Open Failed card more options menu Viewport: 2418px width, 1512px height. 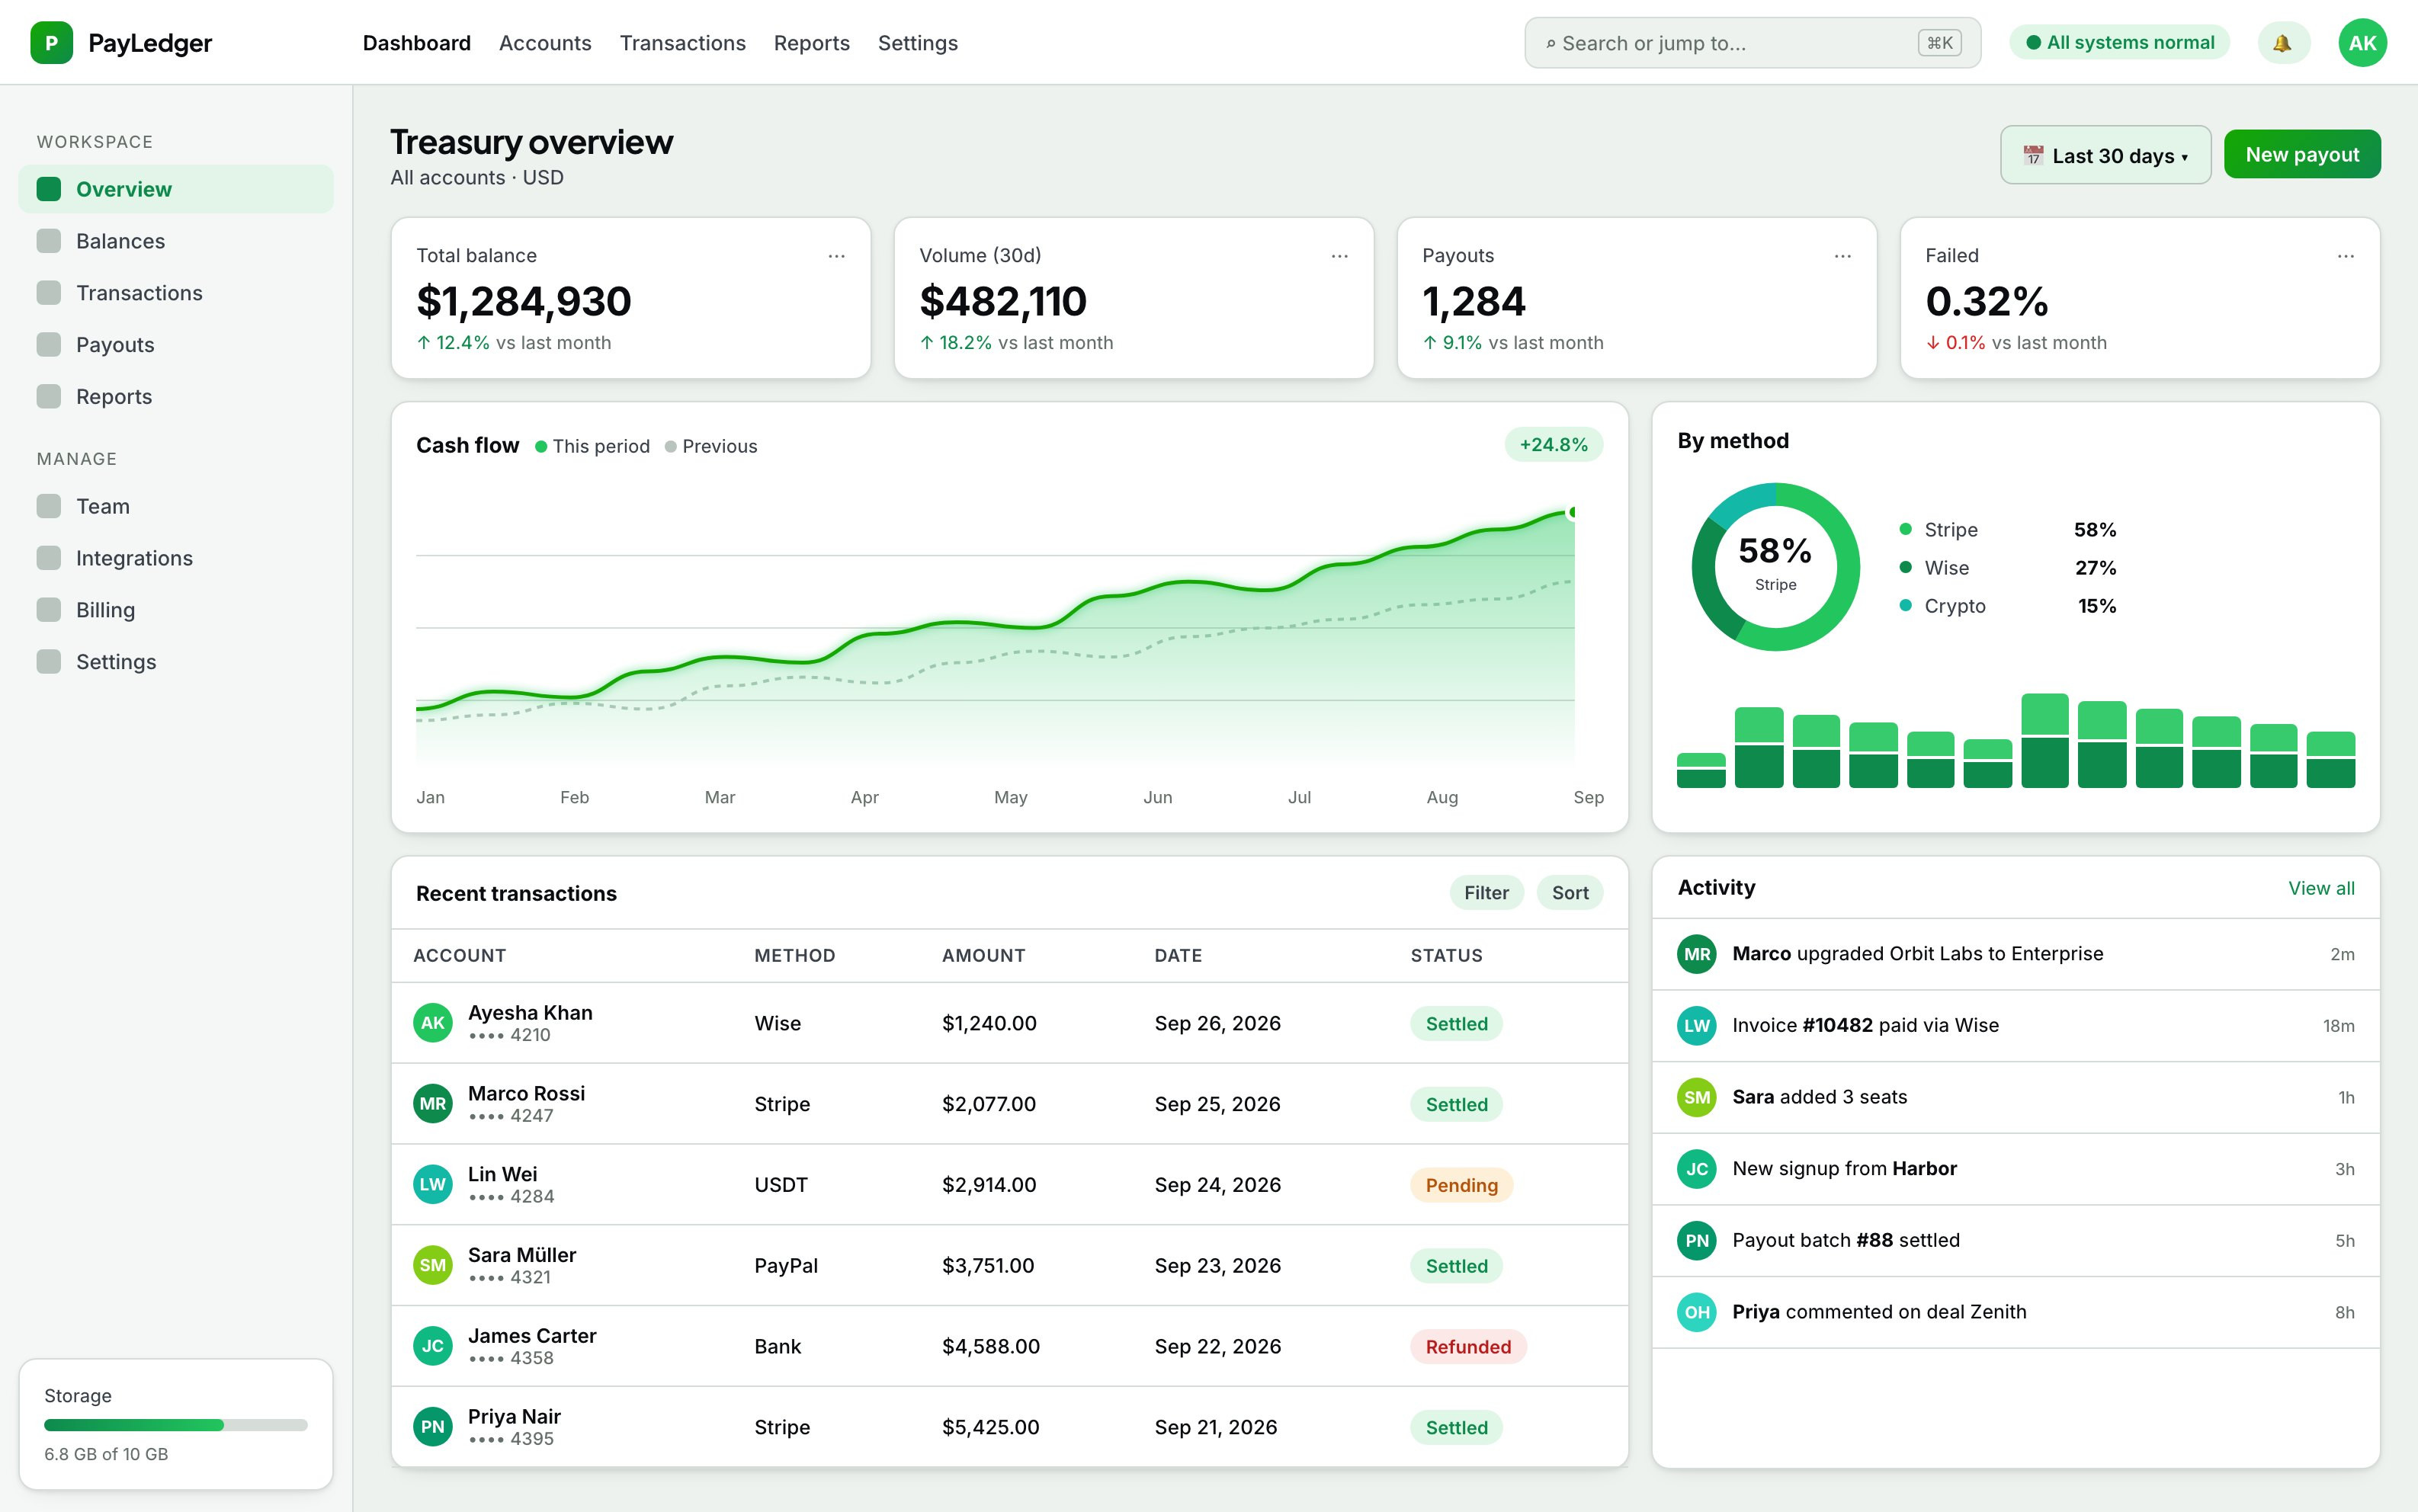tap(2345, 256)
